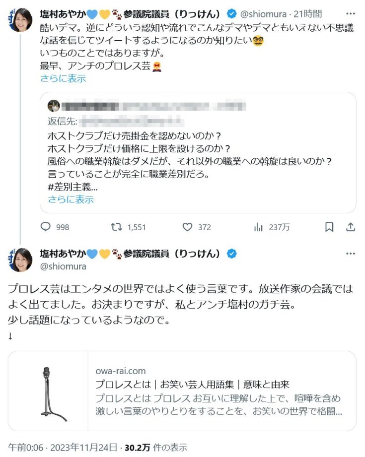Click the retweet arrows icon
Image resolution: width=365 pixels, height=457 pixels.
[116, 227]
